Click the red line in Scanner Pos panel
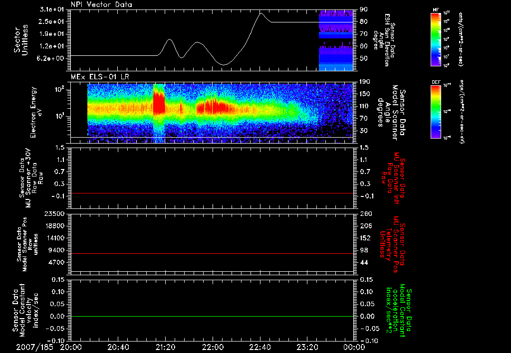Viewport: 511px width, 353px height. pos(212,253)
